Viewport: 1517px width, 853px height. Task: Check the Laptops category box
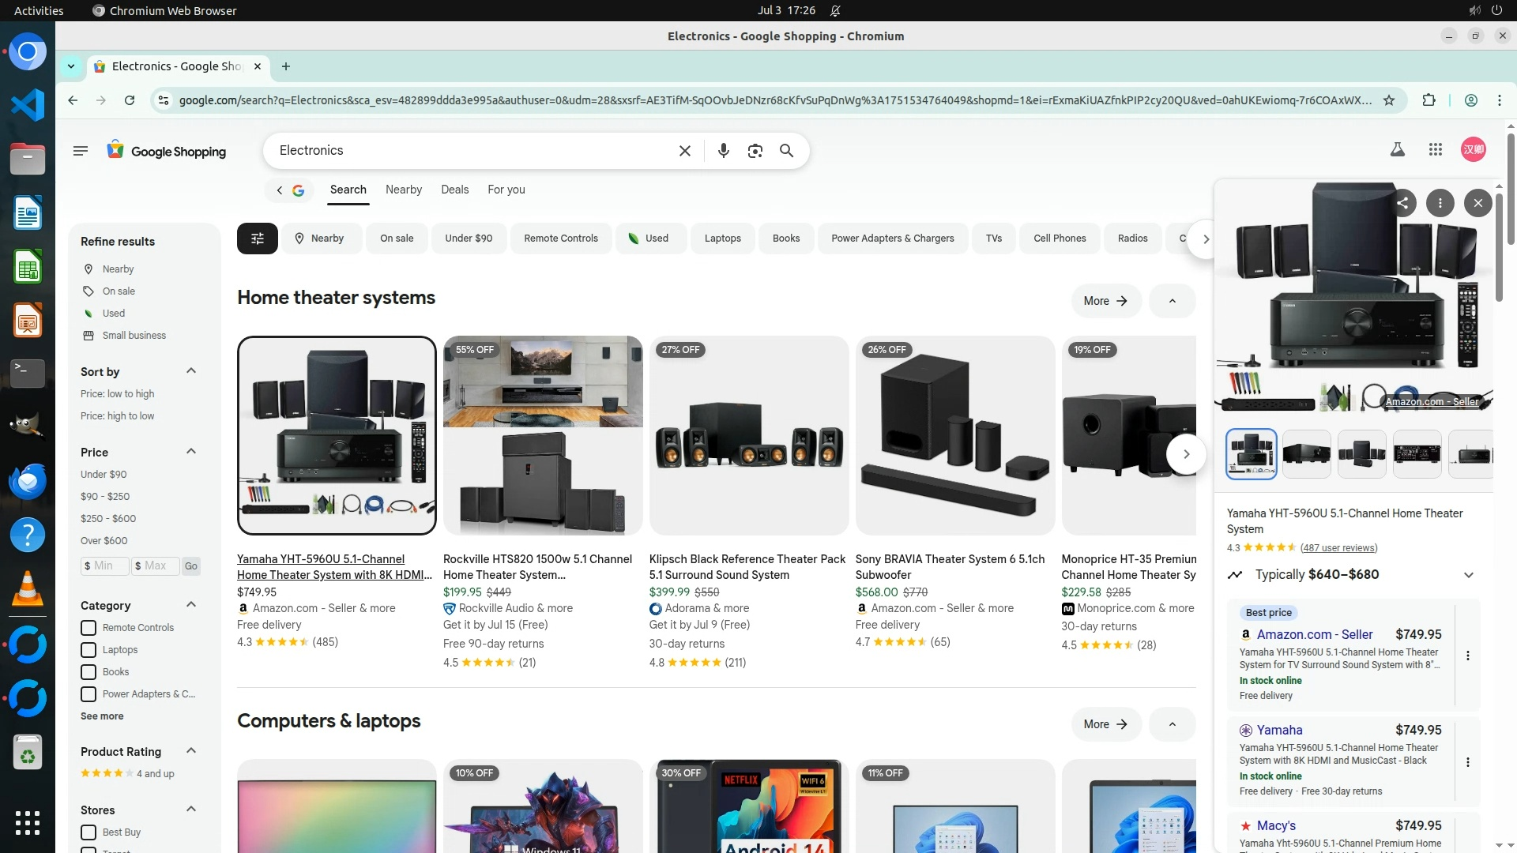coord(88,650)
